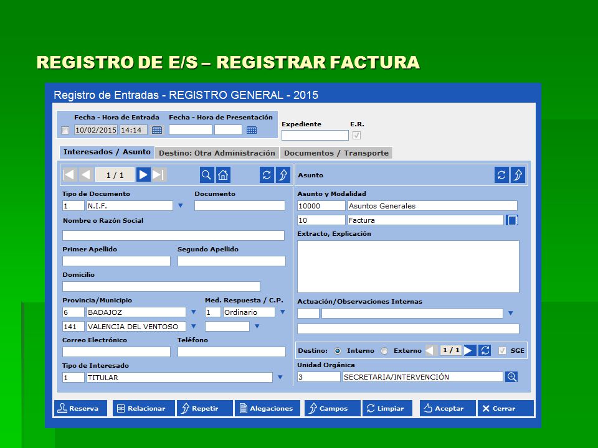Toggle the SGE checkbox

(502, 350)
